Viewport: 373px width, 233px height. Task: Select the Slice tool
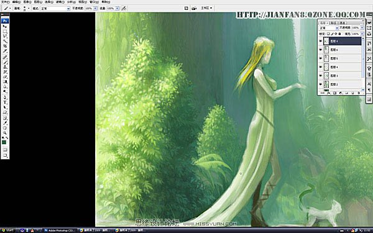pos(5,51)
